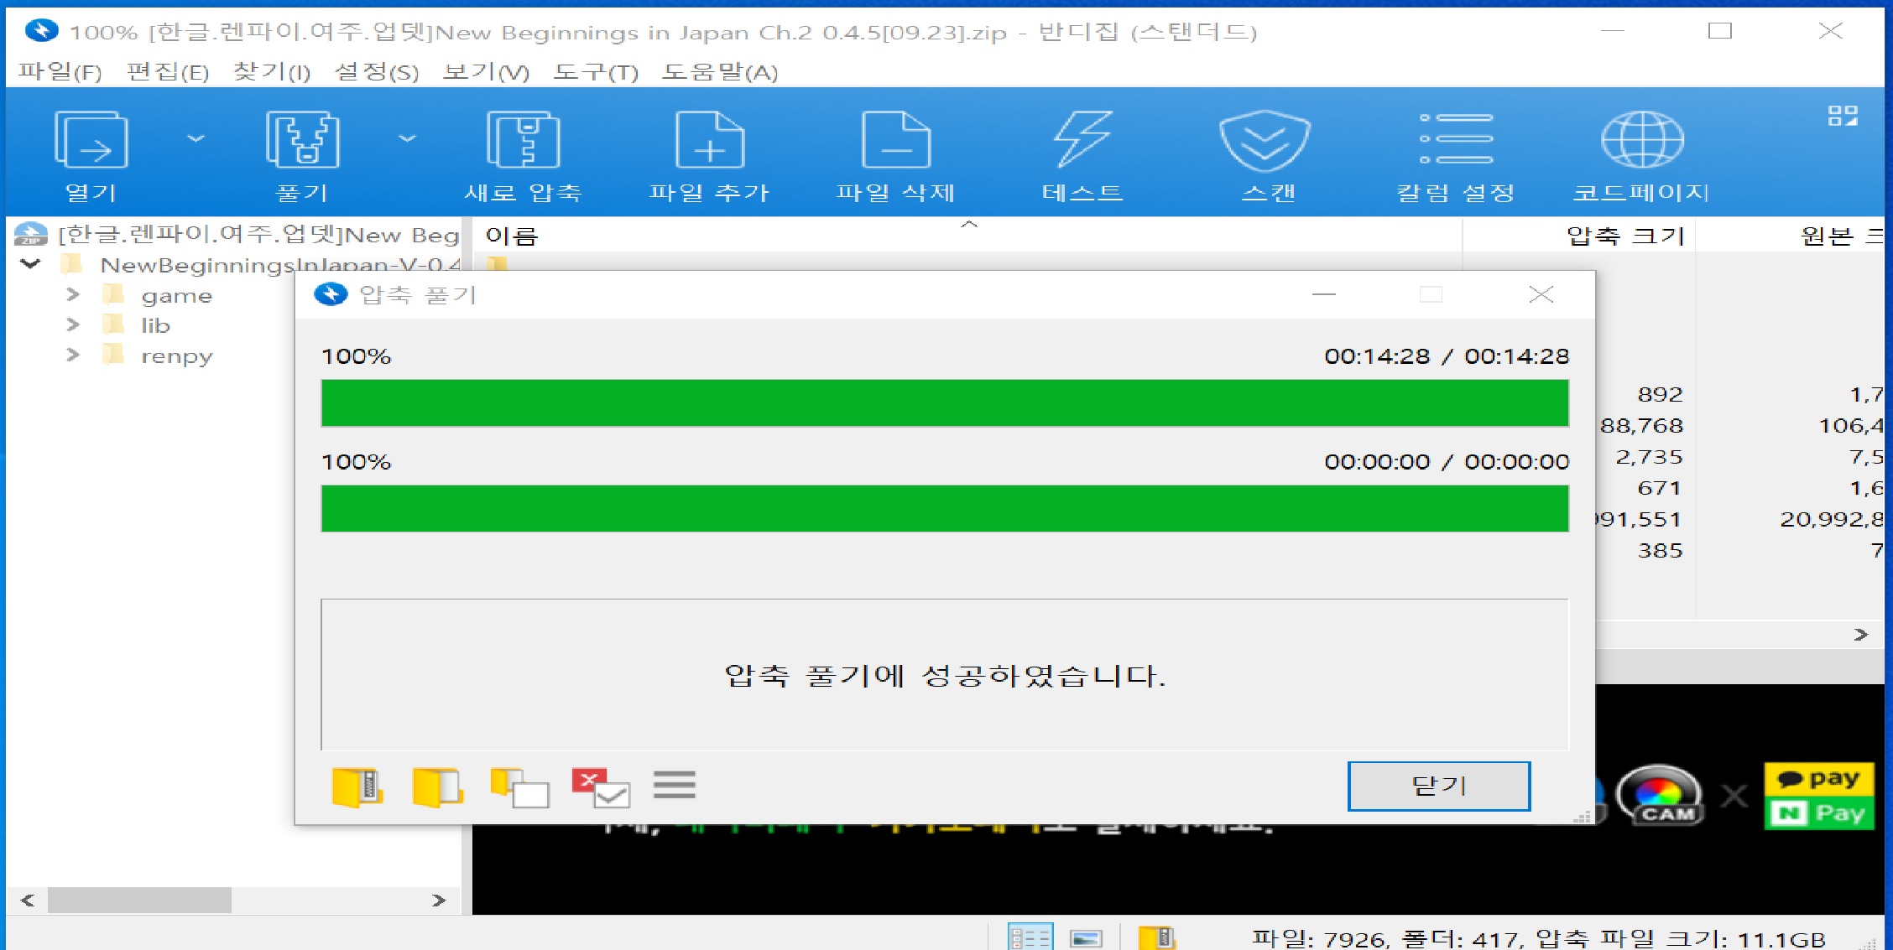Image resolution: width=1893 pixels, height=950 pixels.
Task: Switch to image preview view in status bar
Action: point(1086,937)
